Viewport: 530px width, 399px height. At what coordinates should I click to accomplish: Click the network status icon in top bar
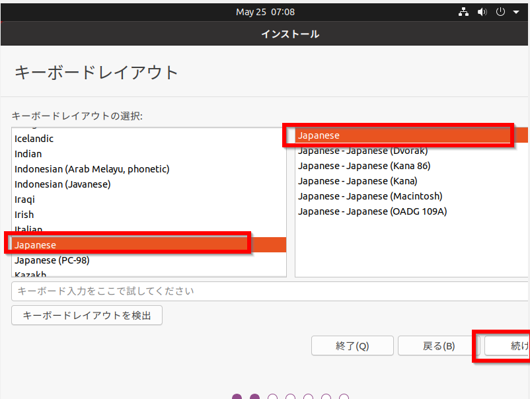tap(463, 12)
